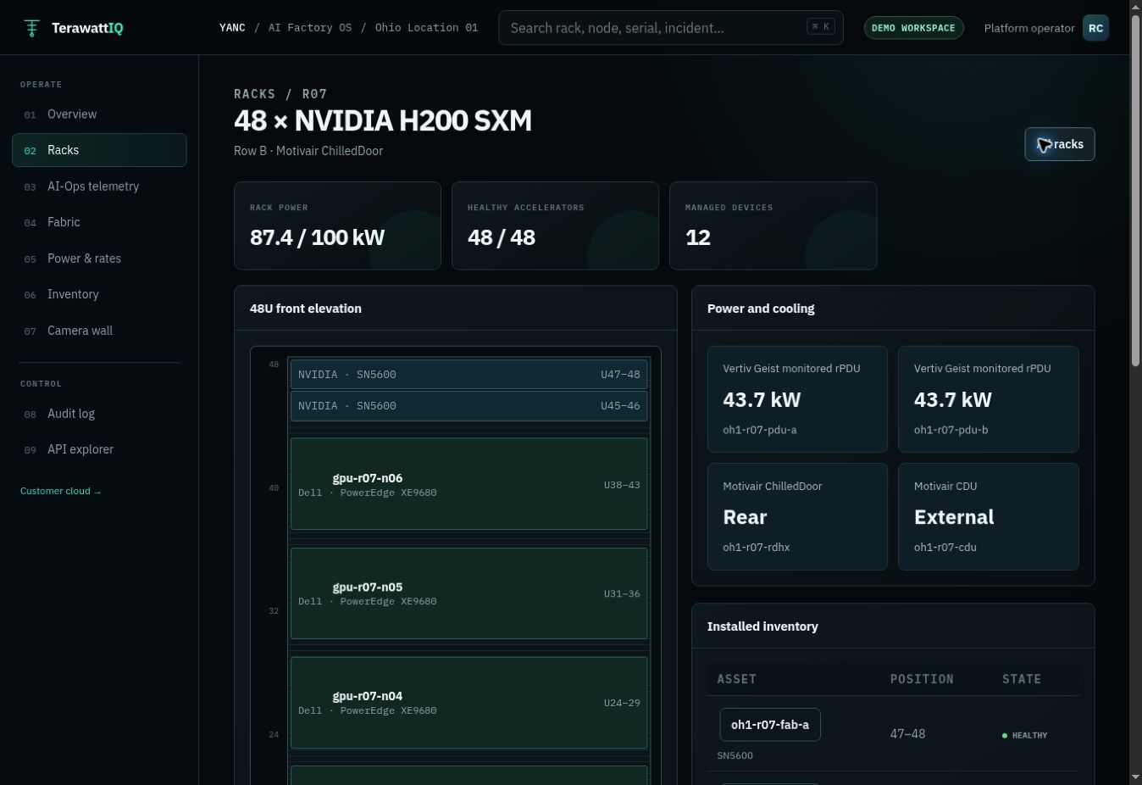Click the U31–36 position label
The width and height of the screenshot is (1142, 785).
tap(622, 594)
